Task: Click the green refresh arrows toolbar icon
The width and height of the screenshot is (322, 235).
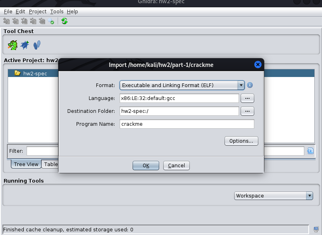Action: 64,21
